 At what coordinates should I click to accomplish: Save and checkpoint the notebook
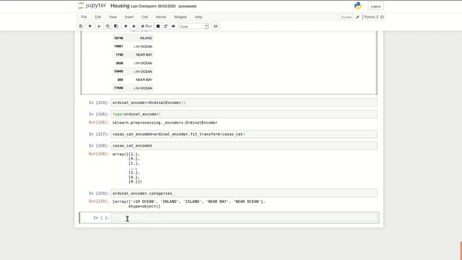click(81, 26)
